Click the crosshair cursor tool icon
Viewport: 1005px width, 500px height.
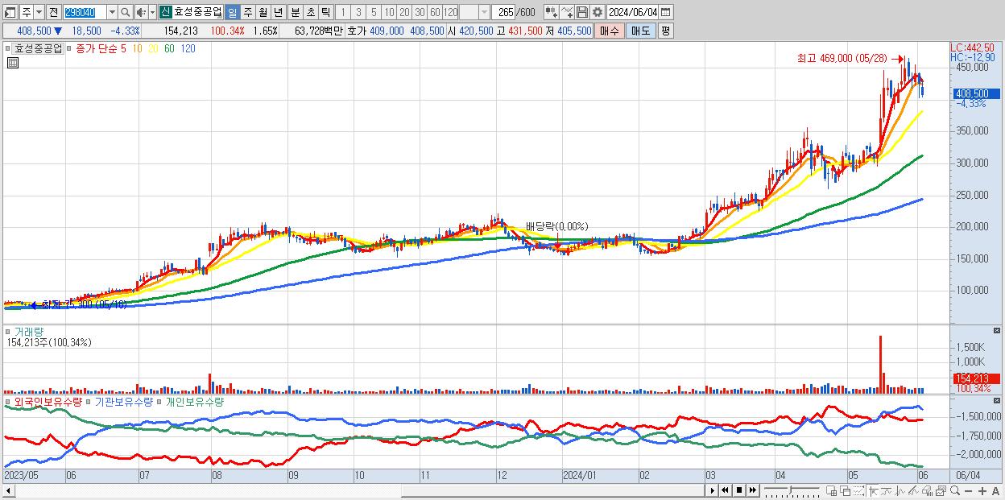pos(873,491)
